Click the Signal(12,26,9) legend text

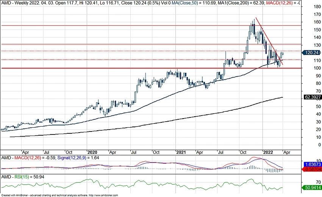(78, 158)
